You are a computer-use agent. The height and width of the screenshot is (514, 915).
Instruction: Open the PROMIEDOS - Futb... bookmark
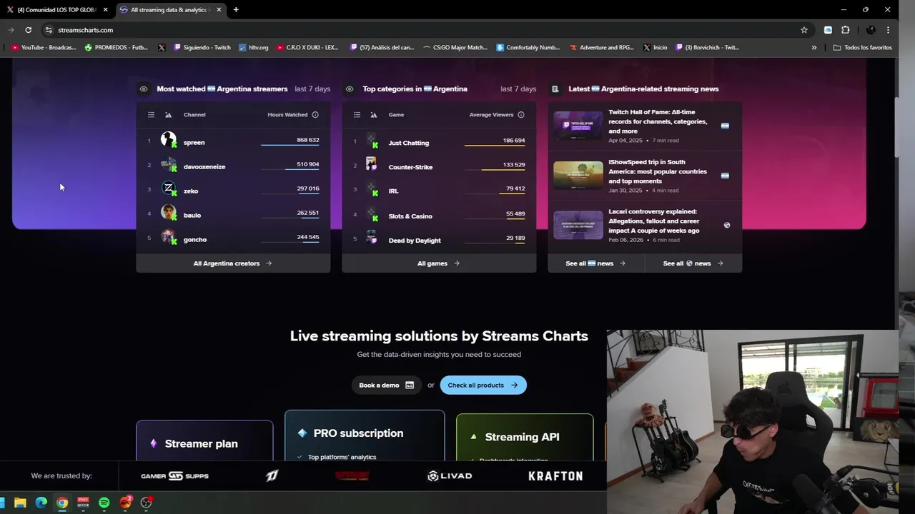(117, 48)
